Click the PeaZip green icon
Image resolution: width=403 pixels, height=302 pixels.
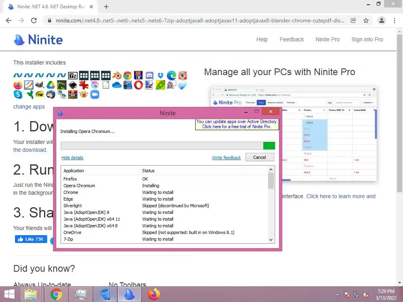pos(161,85)
